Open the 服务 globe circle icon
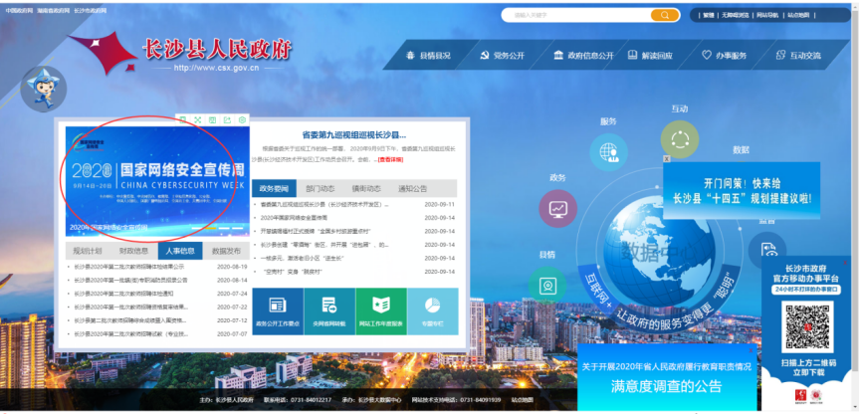The image size is (859, 414). tap(607, 152)
